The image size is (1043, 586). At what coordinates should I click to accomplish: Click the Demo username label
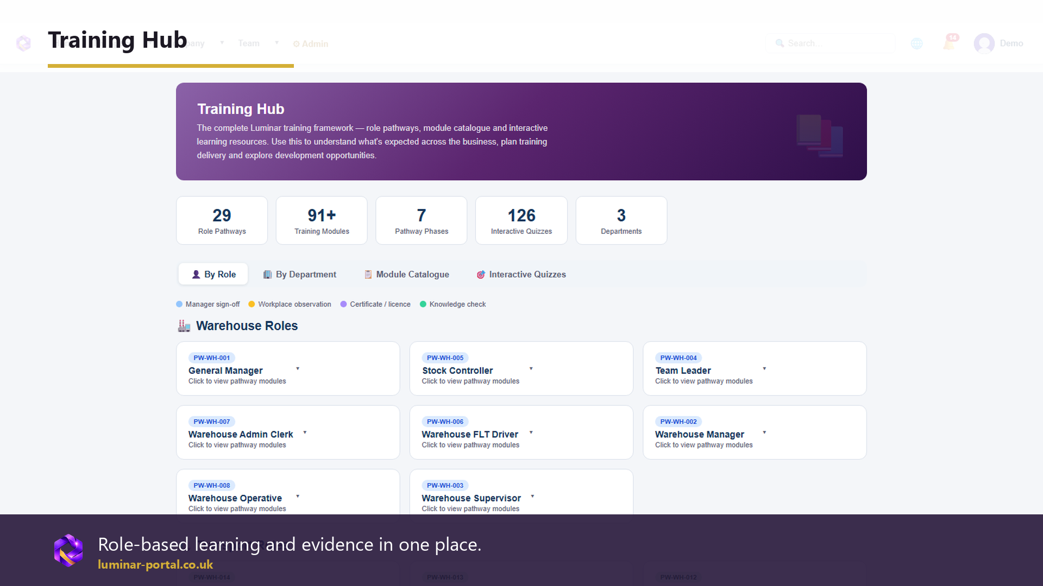[x=1011, y=43]
